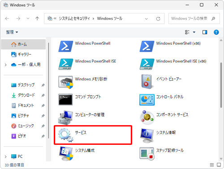Screen dimensions: 224x169
Task: Click the Windows ツール title bar icon
Action: click(x=6, y=5)
